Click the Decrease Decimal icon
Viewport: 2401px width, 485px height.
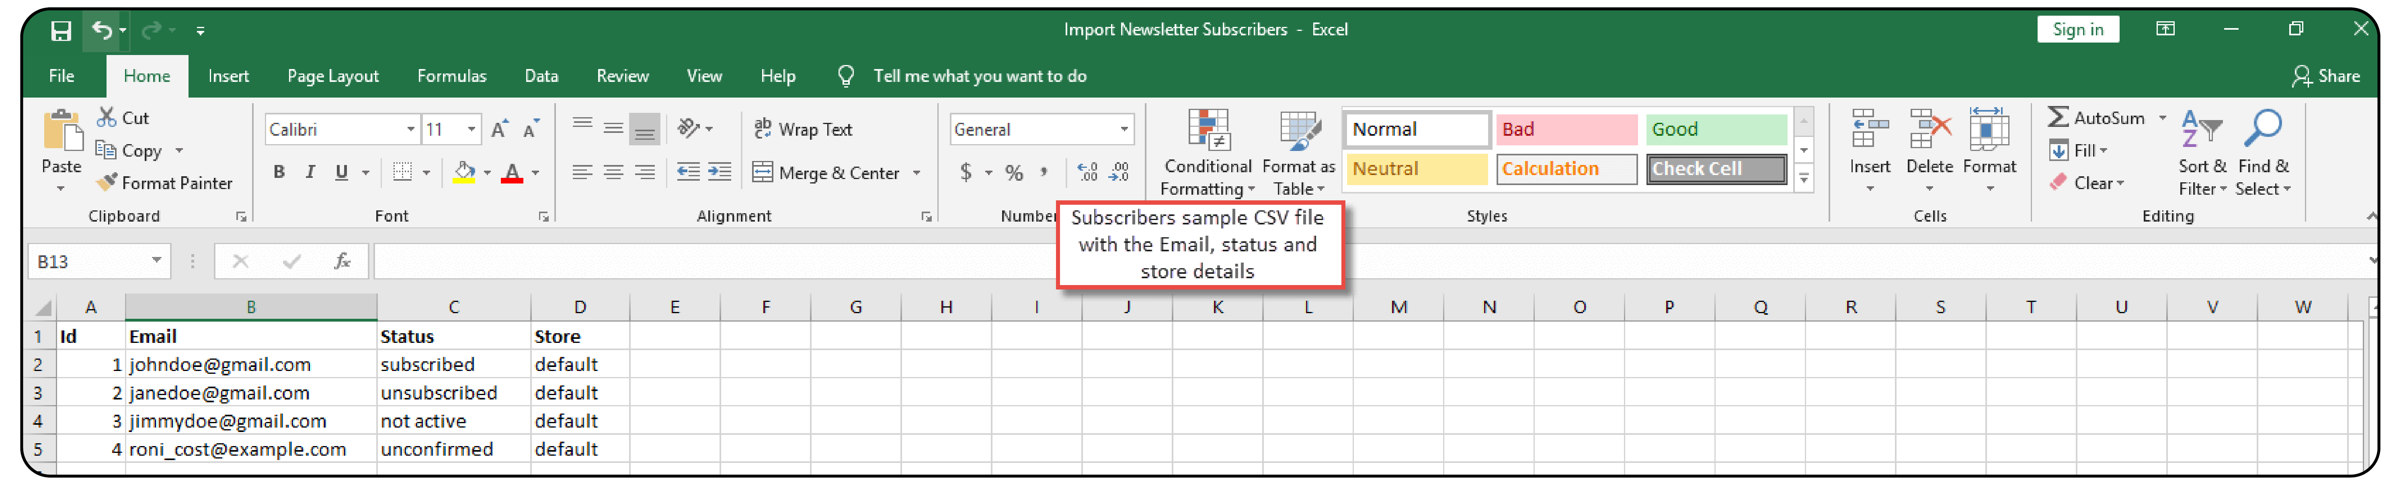point(1118,172)
